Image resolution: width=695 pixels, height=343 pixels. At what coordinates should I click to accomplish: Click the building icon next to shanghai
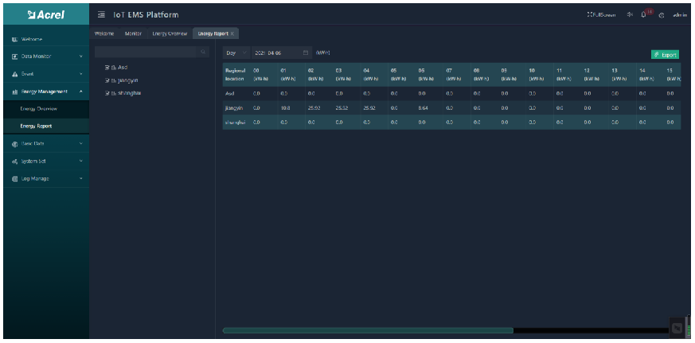pos(114,93)
